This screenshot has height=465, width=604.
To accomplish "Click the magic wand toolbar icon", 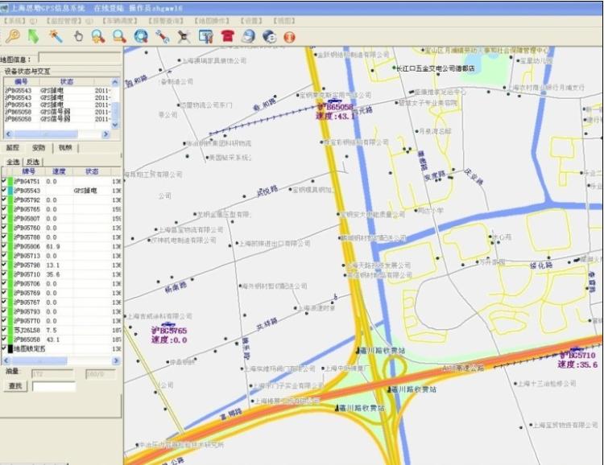I will click(x=56, y=36).
